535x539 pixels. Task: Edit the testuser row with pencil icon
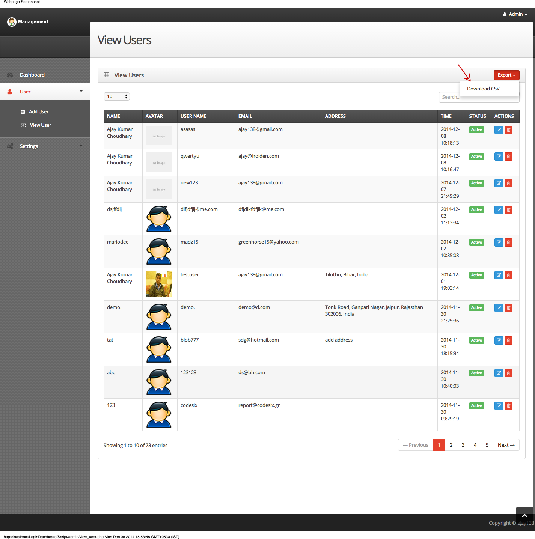coord(499,275)
